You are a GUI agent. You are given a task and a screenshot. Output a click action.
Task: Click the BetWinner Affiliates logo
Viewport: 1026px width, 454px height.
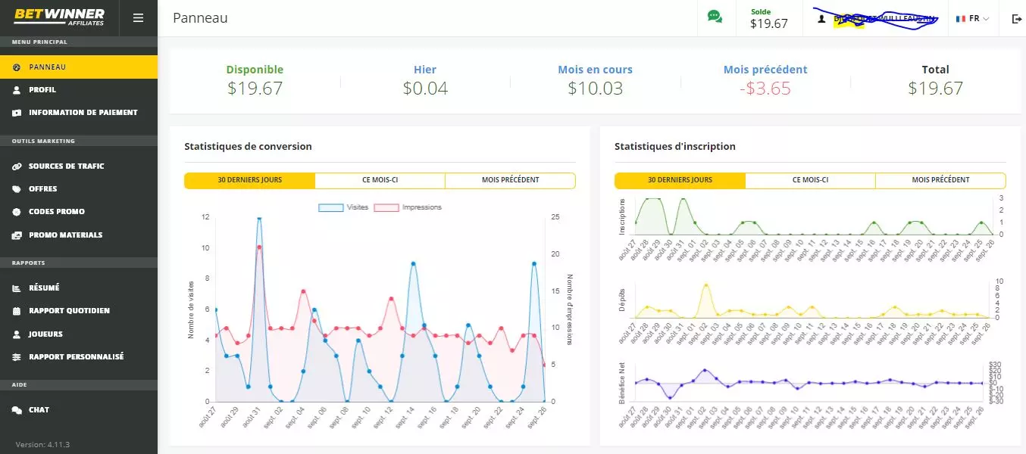(x=58, y=17)
